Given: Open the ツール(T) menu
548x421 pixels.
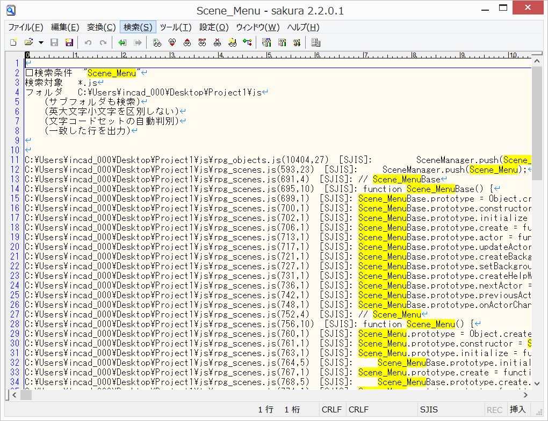Looking at the screenshot, I should pyautogui.click(x=176, y=27).
